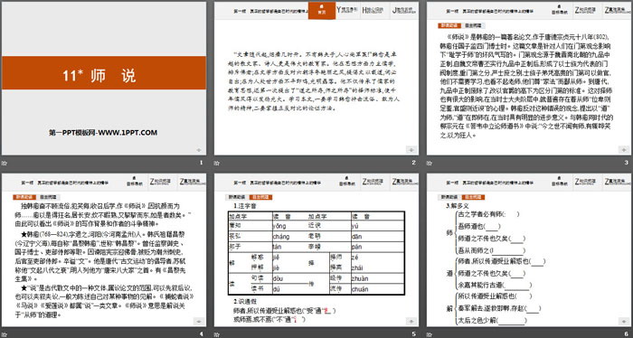
Task: Click the animation star icon under slide 2
Action: click(217, 163)
